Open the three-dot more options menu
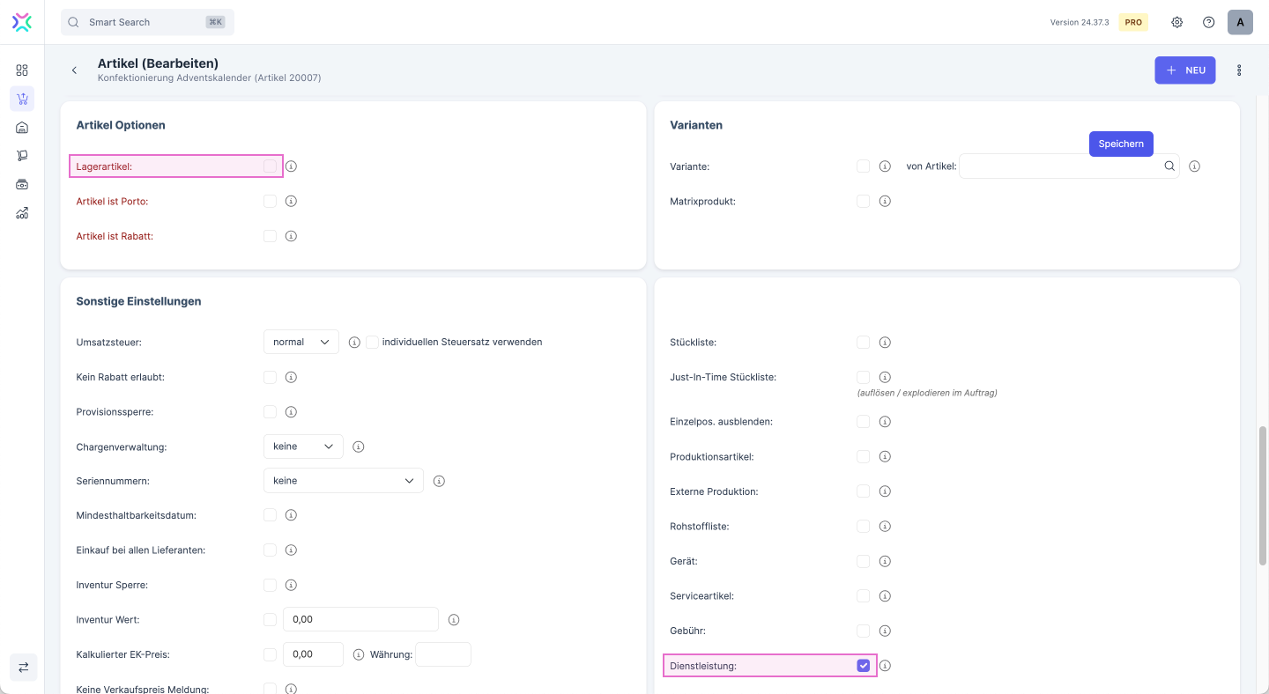1269x694 pixels. point(1239,70)
